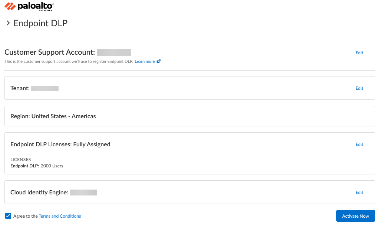Expand the Endpoint DLP chevron
The width and height of the screenshot is (380, 228).
8,23
